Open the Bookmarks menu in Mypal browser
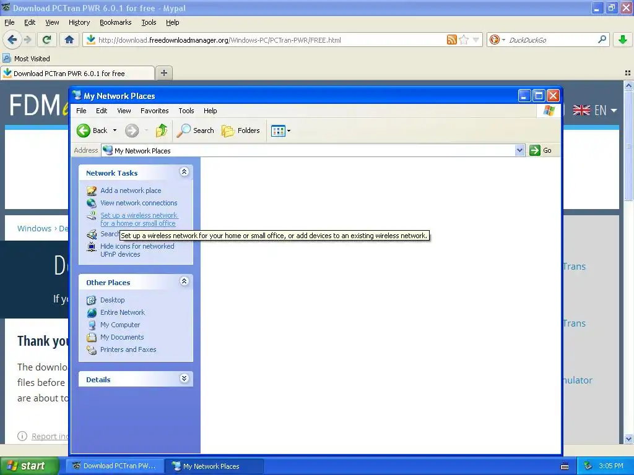The image size is (634, 475). (x=116, y=22)
